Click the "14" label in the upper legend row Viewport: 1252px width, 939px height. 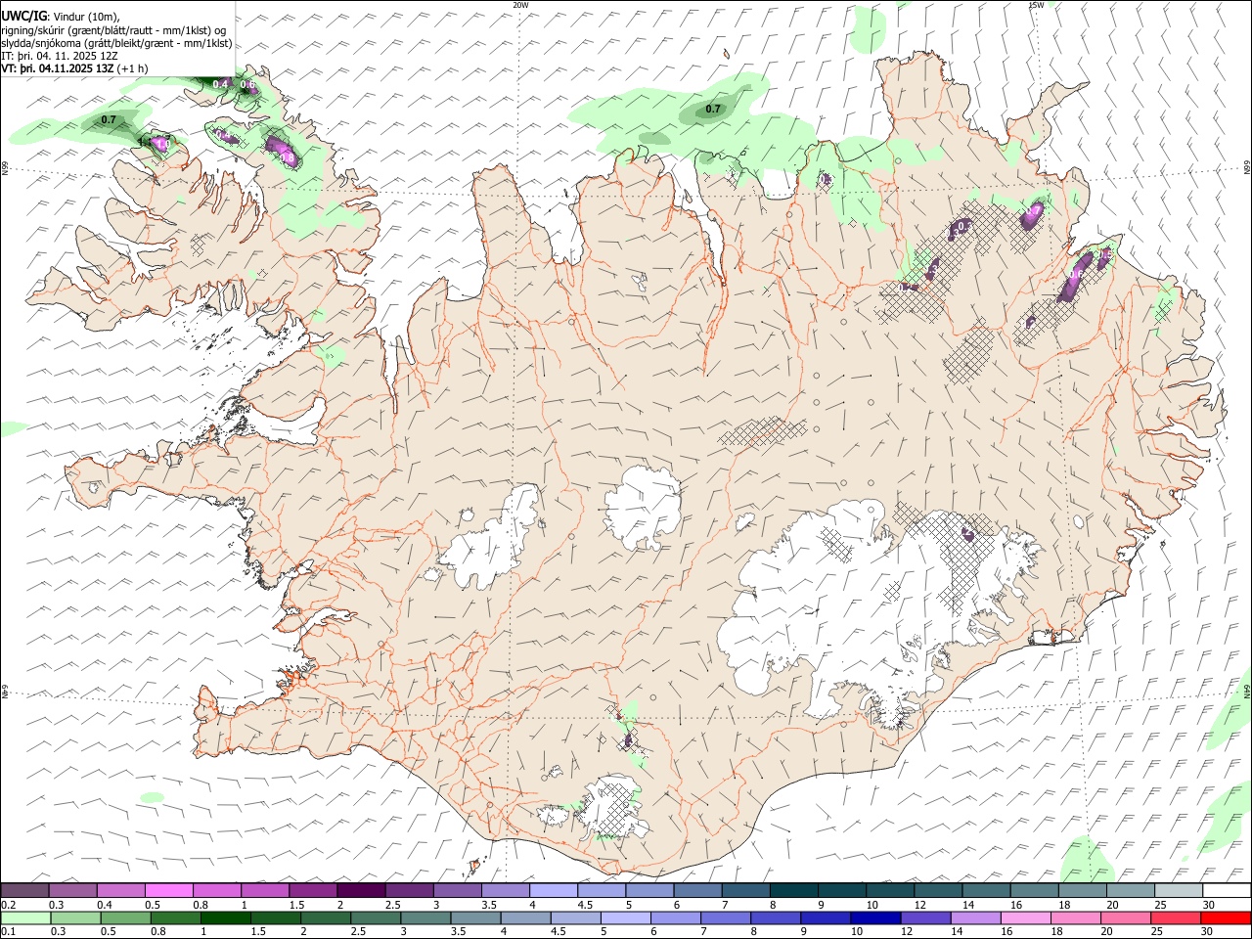968,905
